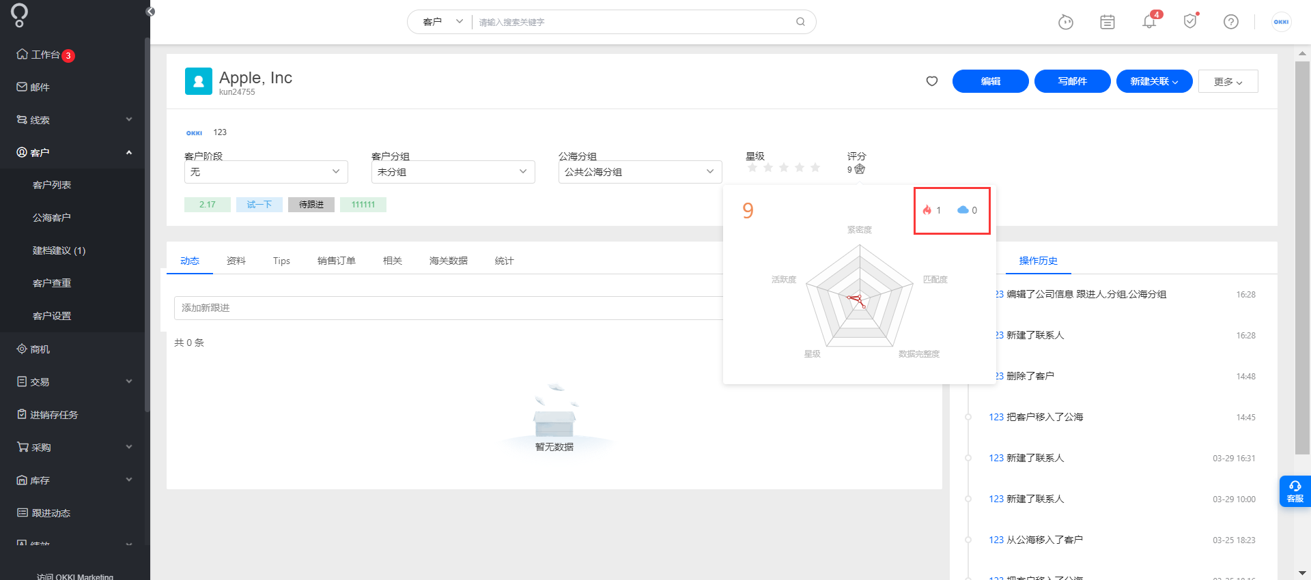
Task: Focus the top search keyword field
Action: tap(635, 22)
